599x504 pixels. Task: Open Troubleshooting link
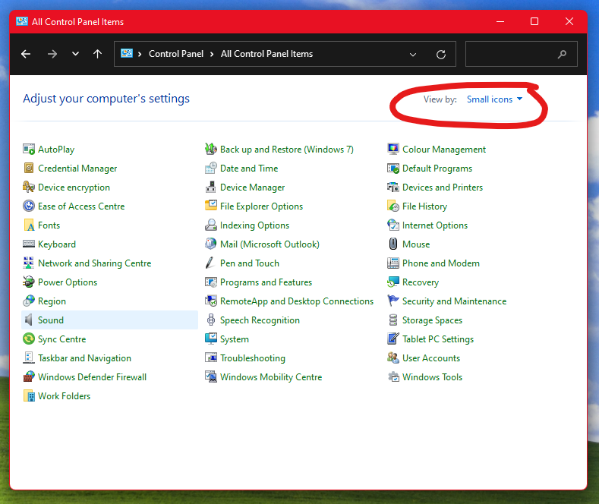[x=253, y=358]
